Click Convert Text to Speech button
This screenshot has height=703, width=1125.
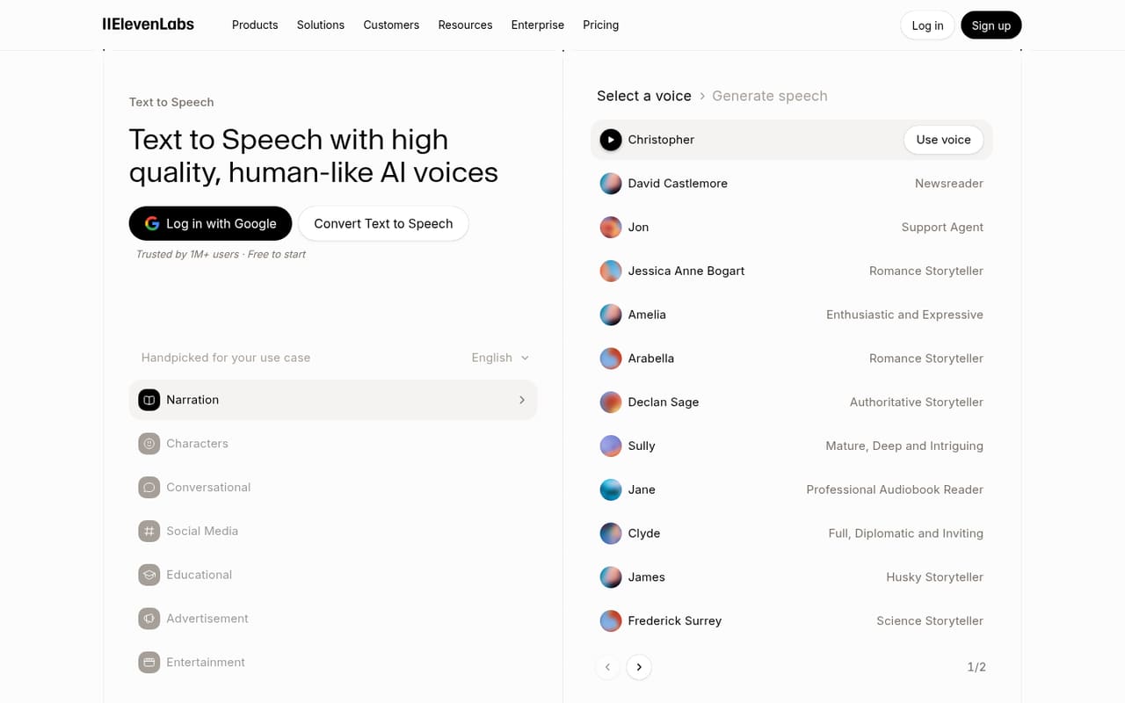point(383,223)
